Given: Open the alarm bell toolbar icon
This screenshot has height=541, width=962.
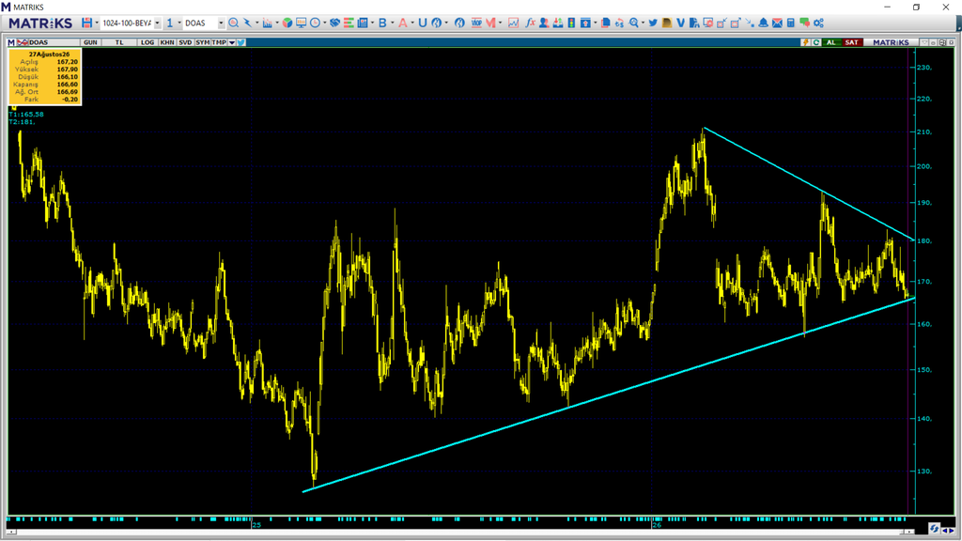Looking at the screenshot, I should (x=763, y=23).
